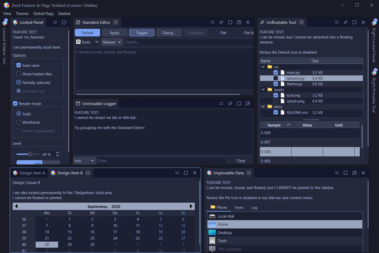The width and height of the screenshot is (379, 253).
Task: Click the Apply button
Action: click(114, 33)
